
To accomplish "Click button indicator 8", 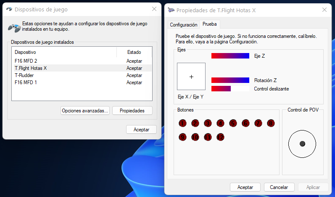I will point(271,123).
